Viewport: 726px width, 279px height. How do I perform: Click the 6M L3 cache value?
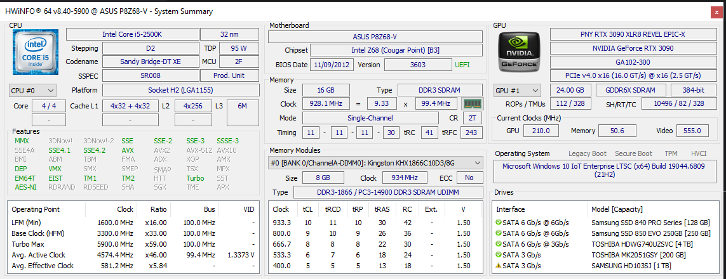click(243, 112)
